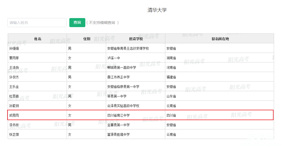285x148 pixels.
Task: Select the 清华大学 page title
Action: click(x=157, y=10)
